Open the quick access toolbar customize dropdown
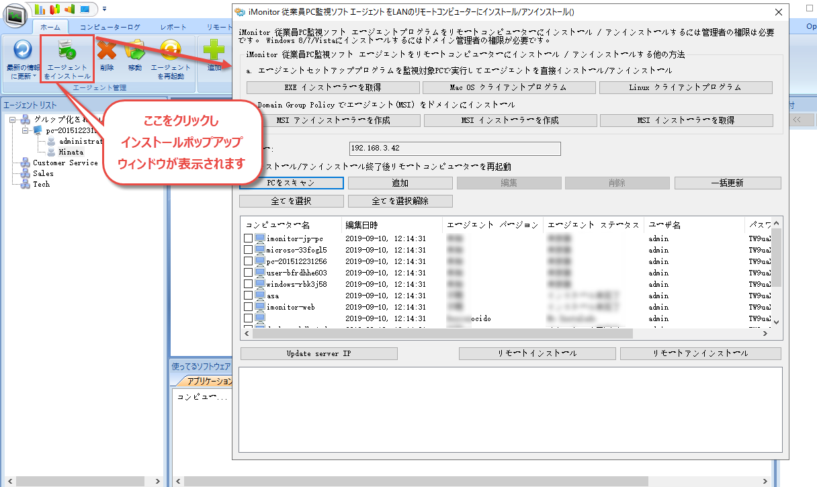The width and height of the screenshot is (817, 487). [x=104, y=9]
